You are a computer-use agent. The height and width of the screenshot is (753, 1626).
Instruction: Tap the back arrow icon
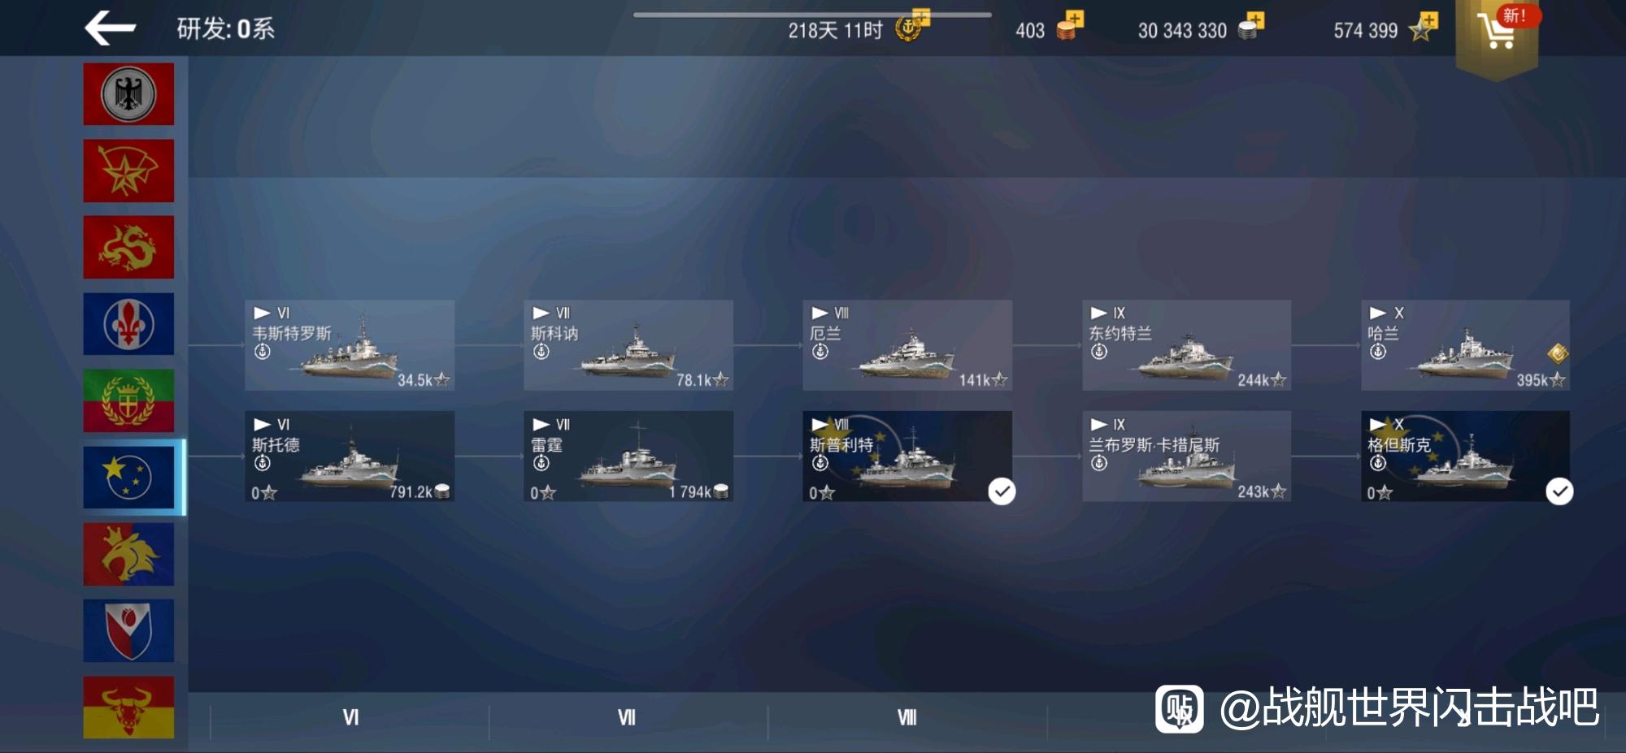110,28
